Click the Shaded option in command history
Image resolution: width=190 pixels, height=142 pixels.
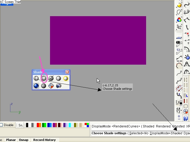[148, 126]
